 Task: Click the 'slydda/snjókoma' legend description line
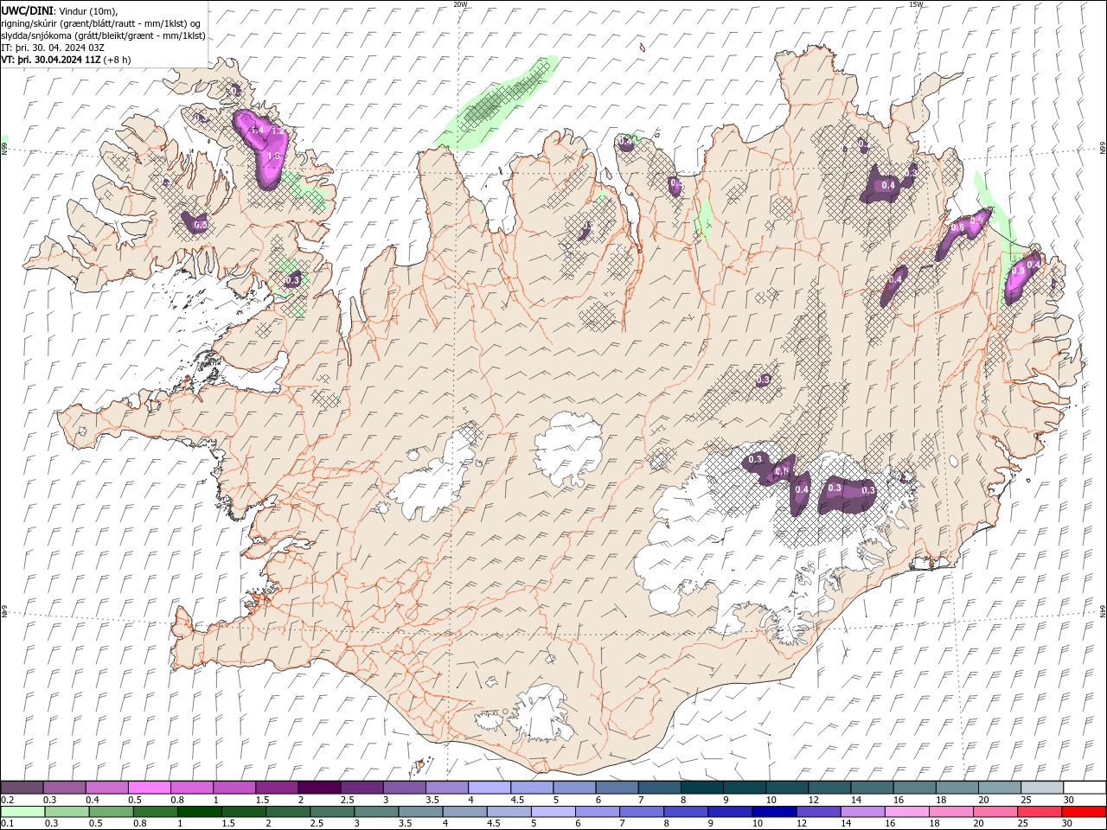point(104,35)
